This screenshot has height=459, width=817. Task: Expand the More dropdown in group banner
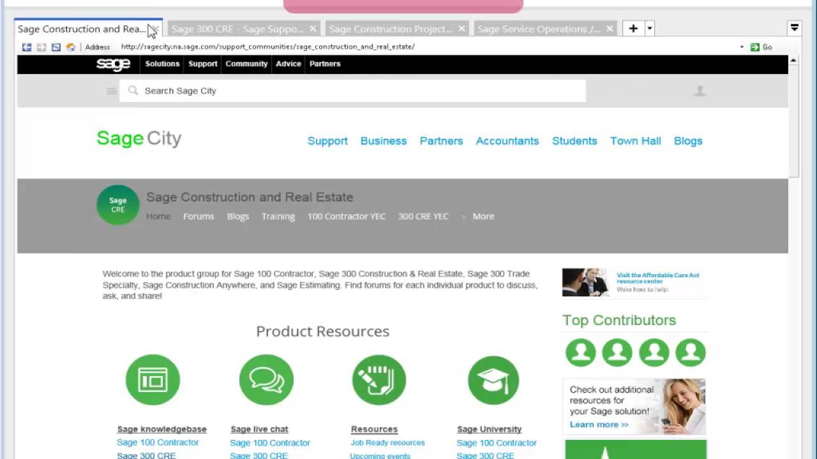pos(478,216)
